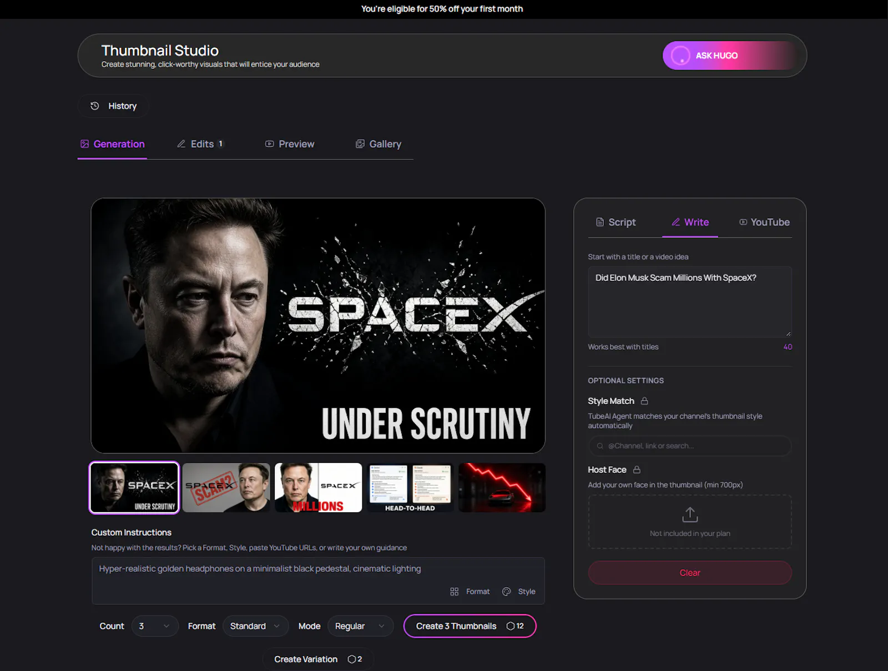
Task: Click the Host Face lock icon
Action: tap(637, 470)
